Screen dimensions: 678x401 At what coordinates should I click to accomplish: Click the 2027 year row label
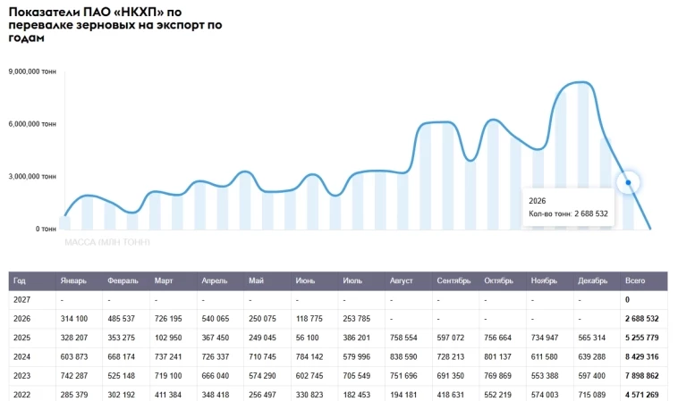21,299
